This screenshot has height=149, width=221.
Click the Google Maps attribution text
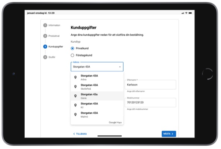click(115, 122)
